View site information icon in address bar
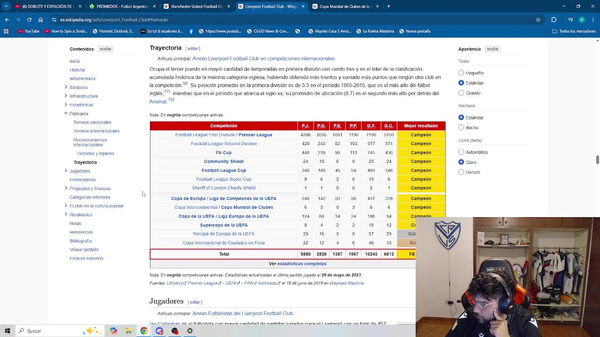The height and width of the screenshot is (337, 600). 54,20
